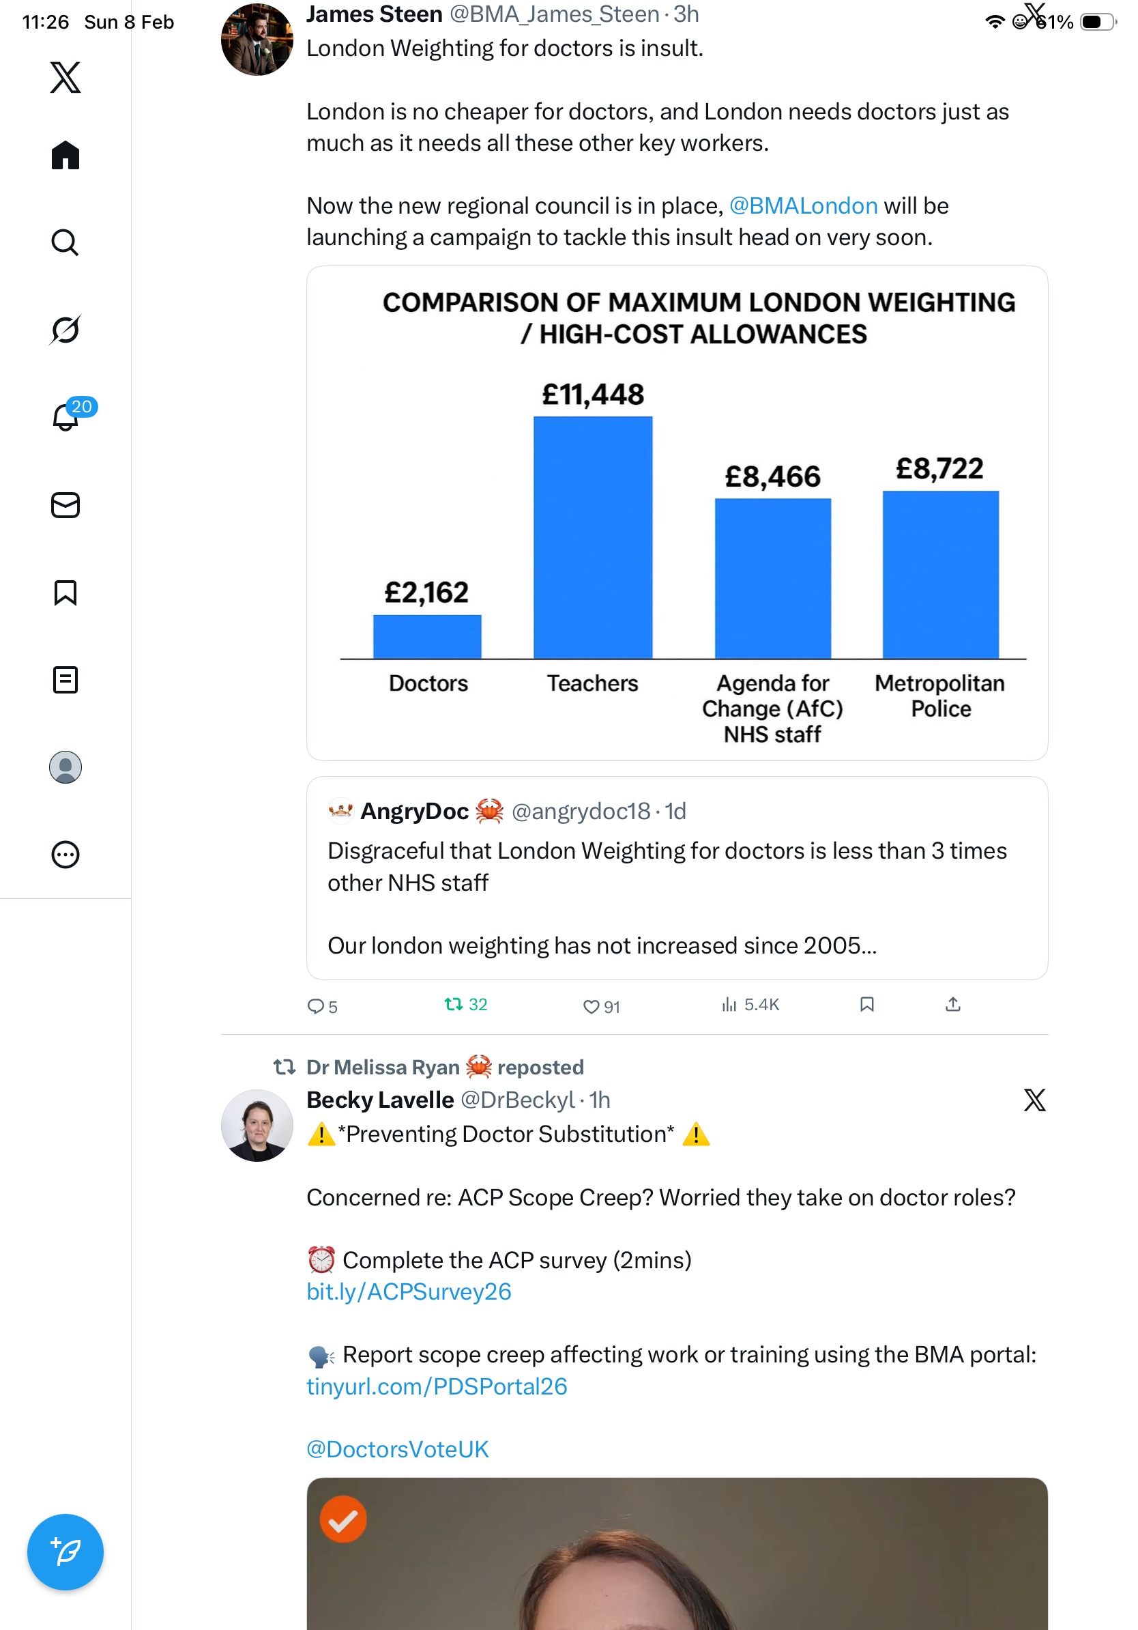Tap the compose new post button

point(65,1553)
